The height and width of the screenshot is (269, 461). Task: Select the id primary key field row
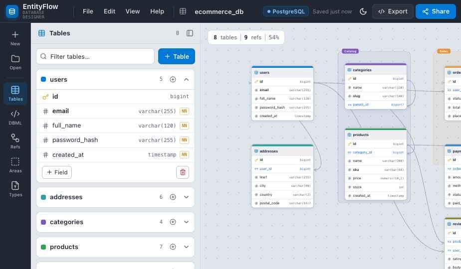pos(115,96)
